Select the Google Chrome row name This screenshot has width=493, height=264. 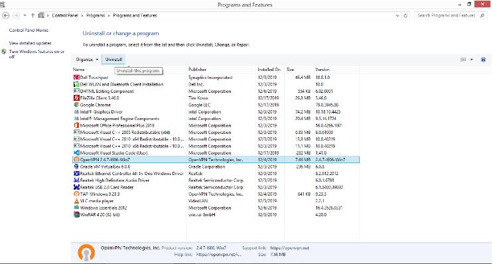pos(96,105)
